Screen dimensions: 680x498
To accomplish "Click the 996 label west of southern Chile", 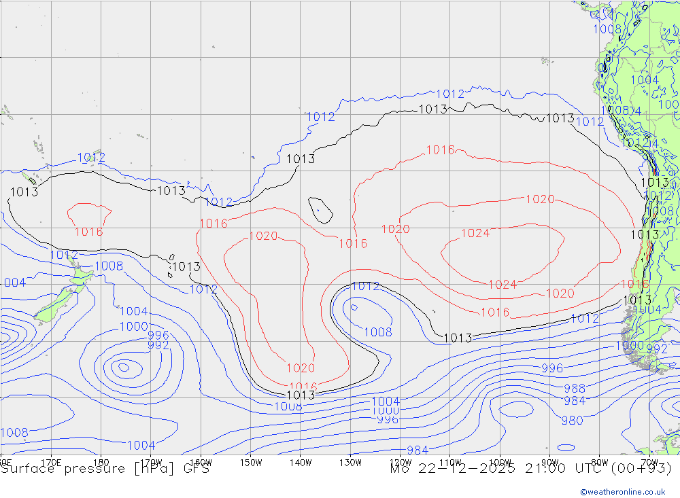I will 552,368.
